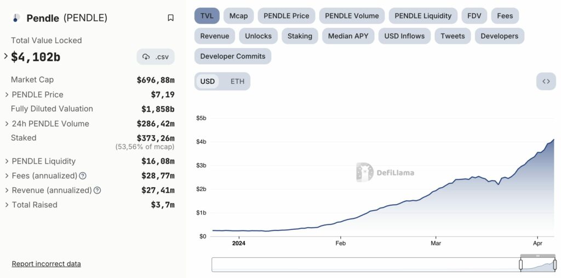The height and width of the screenshot is (278, 561).
Task: Click the DefiLlama llama logo on chart
Action: 364,172
